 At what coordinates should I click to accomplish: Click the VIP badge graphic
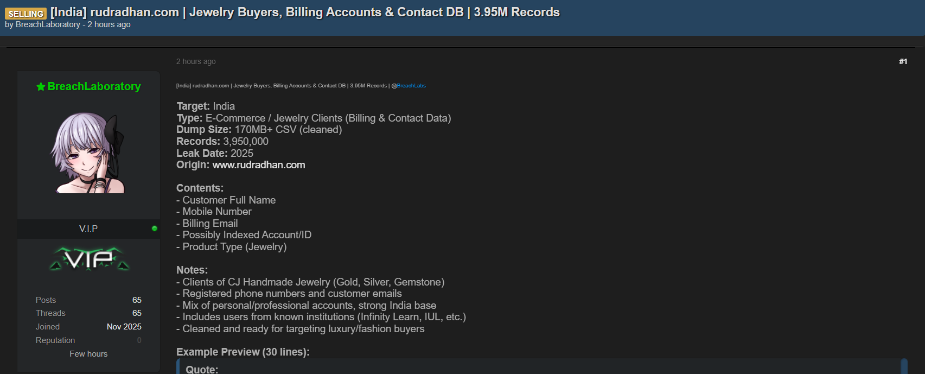pyautogui.click(x=90, y=259)
